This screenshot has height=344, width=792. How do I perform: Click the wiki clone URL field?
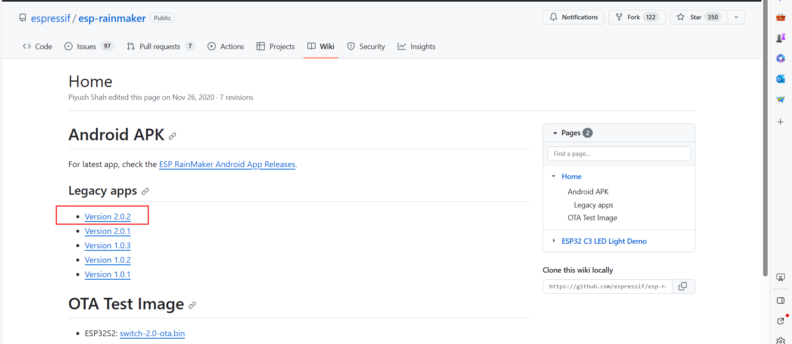point(608,286)
